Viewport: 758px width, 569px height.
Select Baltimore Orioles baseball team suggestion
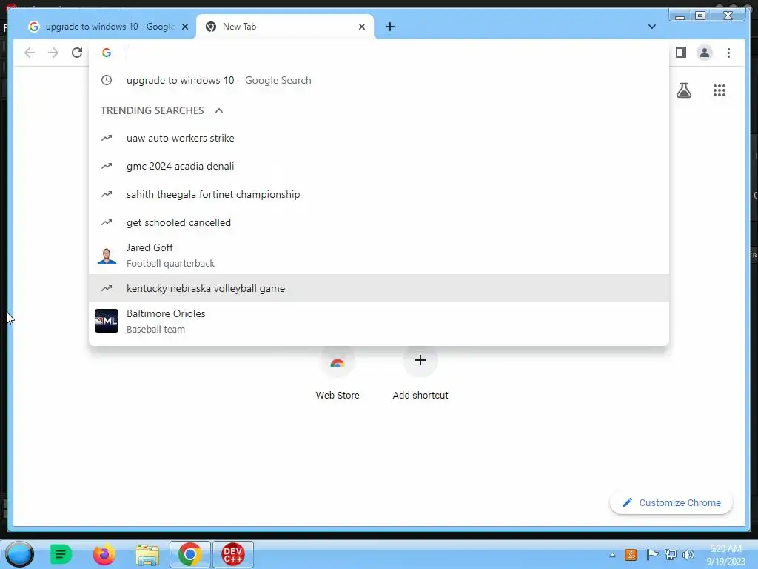379,322
